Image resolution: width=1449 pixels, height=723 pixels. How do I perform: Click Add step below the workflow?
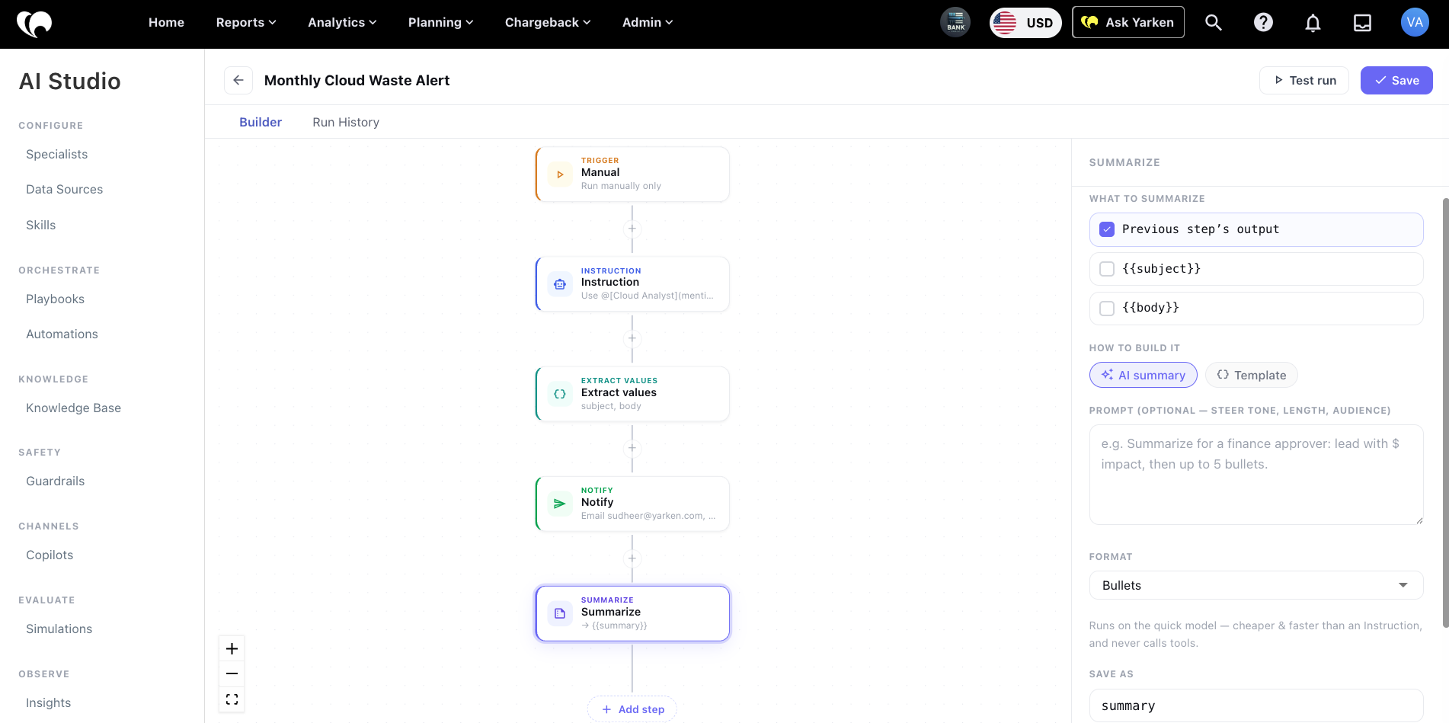(x=632, y=709)
